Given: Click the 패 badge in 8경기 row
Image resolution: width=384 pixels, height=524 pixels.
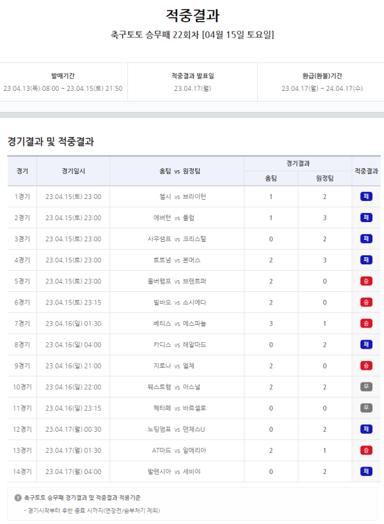Looking at the screenshot, I should coord(366,345).
